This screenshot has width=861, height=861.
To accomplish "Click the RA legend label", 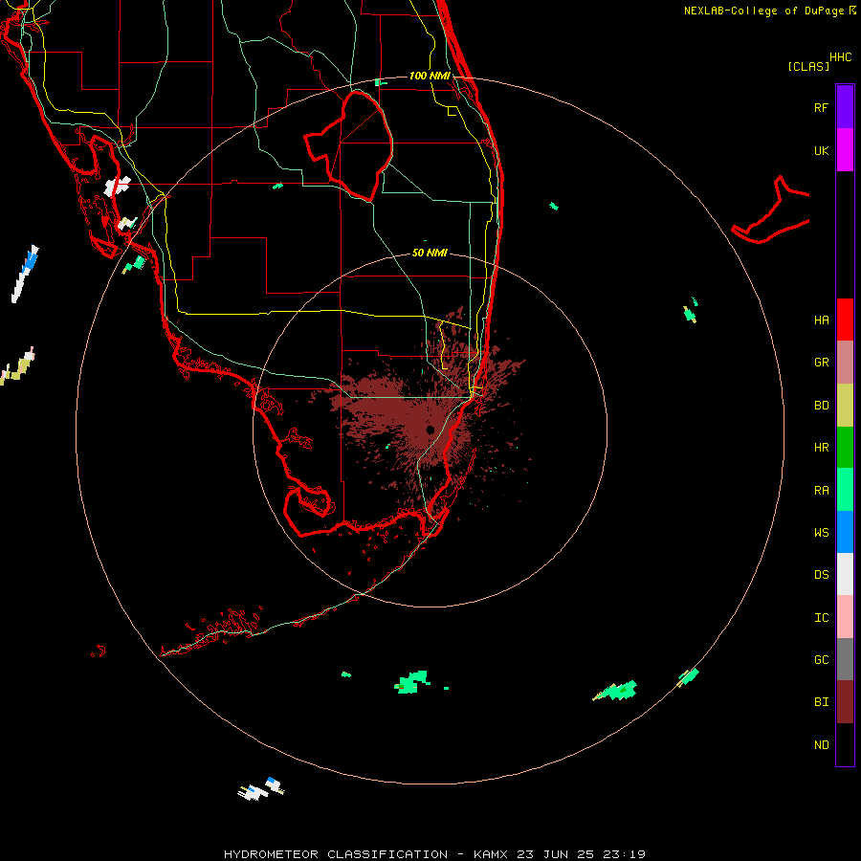I will 821,491.
